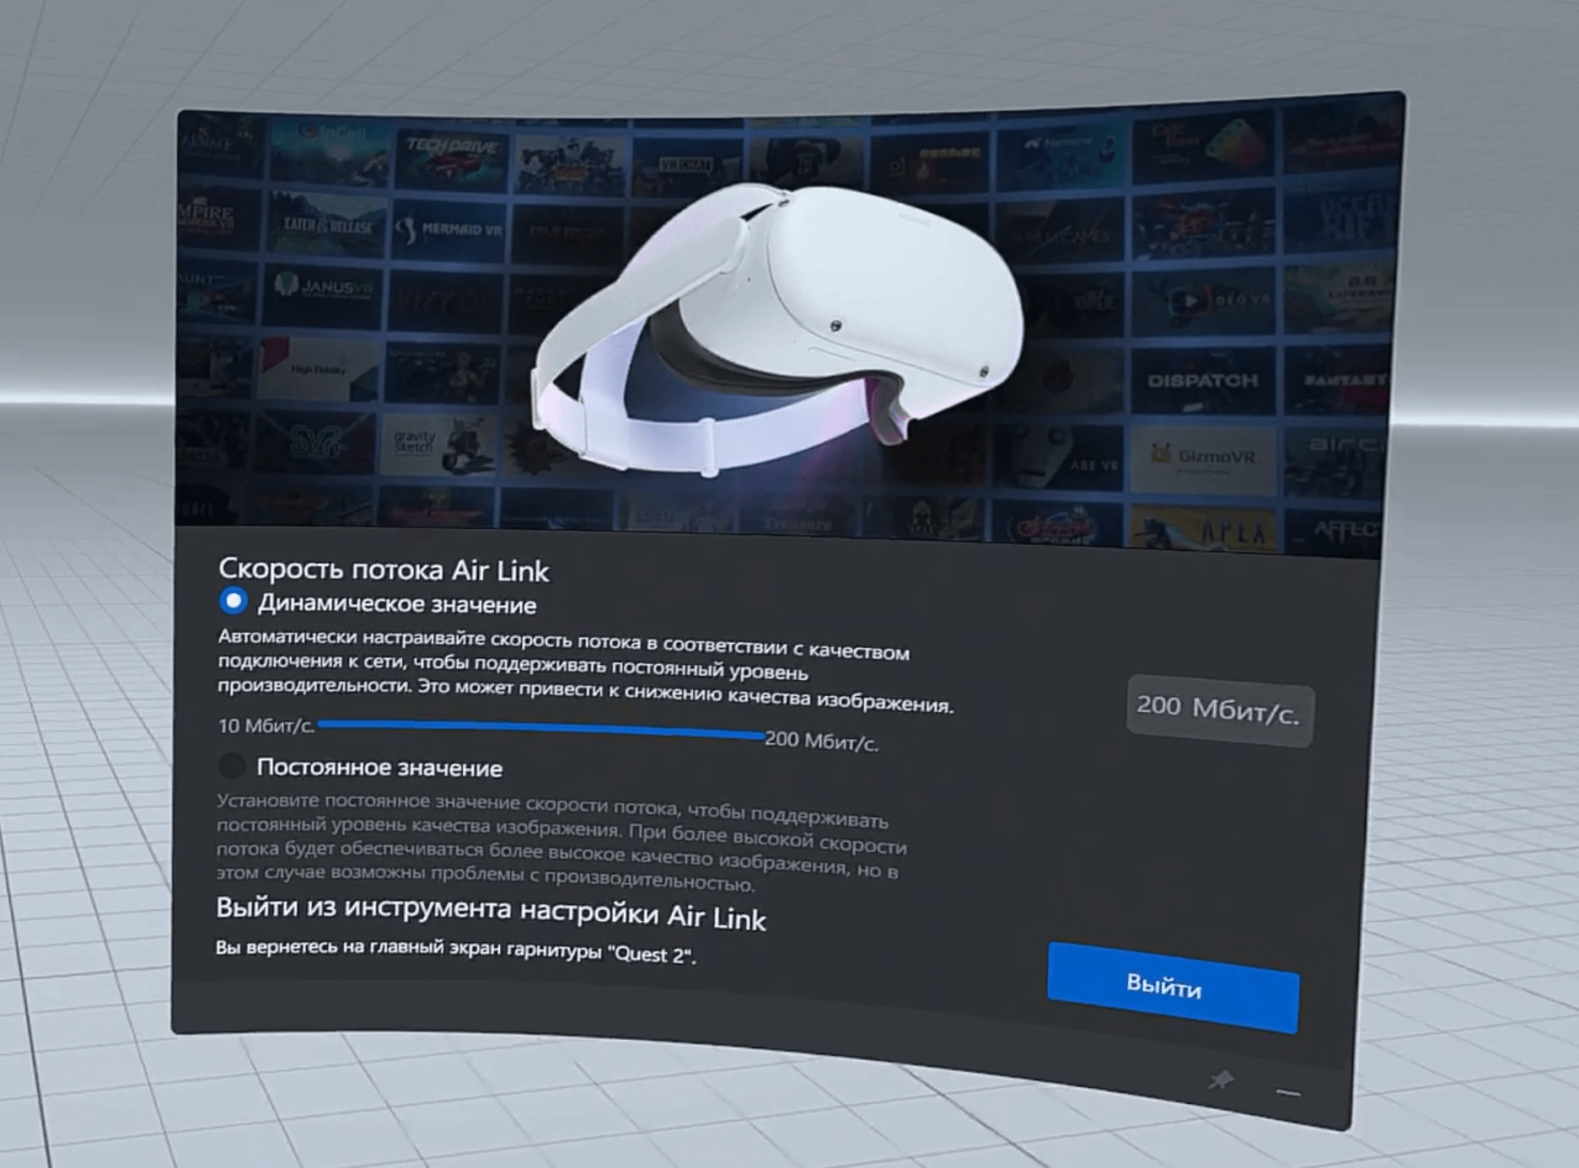Pin the Air Link settings window
The image size is (1579, 1168).
[1220, 1080]
